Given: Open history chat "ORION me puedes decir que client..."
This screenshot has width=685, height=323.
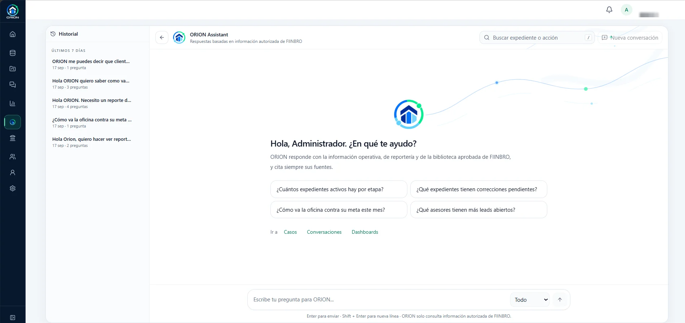Looking at the screenshot, I should (x=97, y=64).
